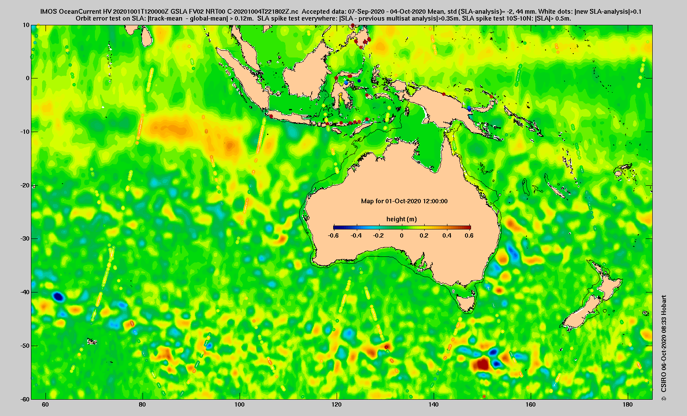Click the longitude axis label 60

click(46, 404)
